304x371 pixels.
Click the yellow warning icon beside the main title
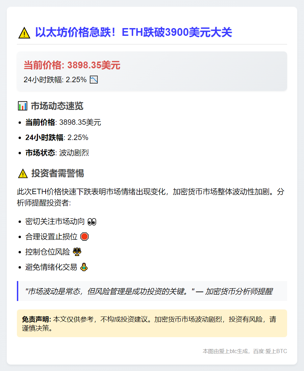tap(24, 33)
